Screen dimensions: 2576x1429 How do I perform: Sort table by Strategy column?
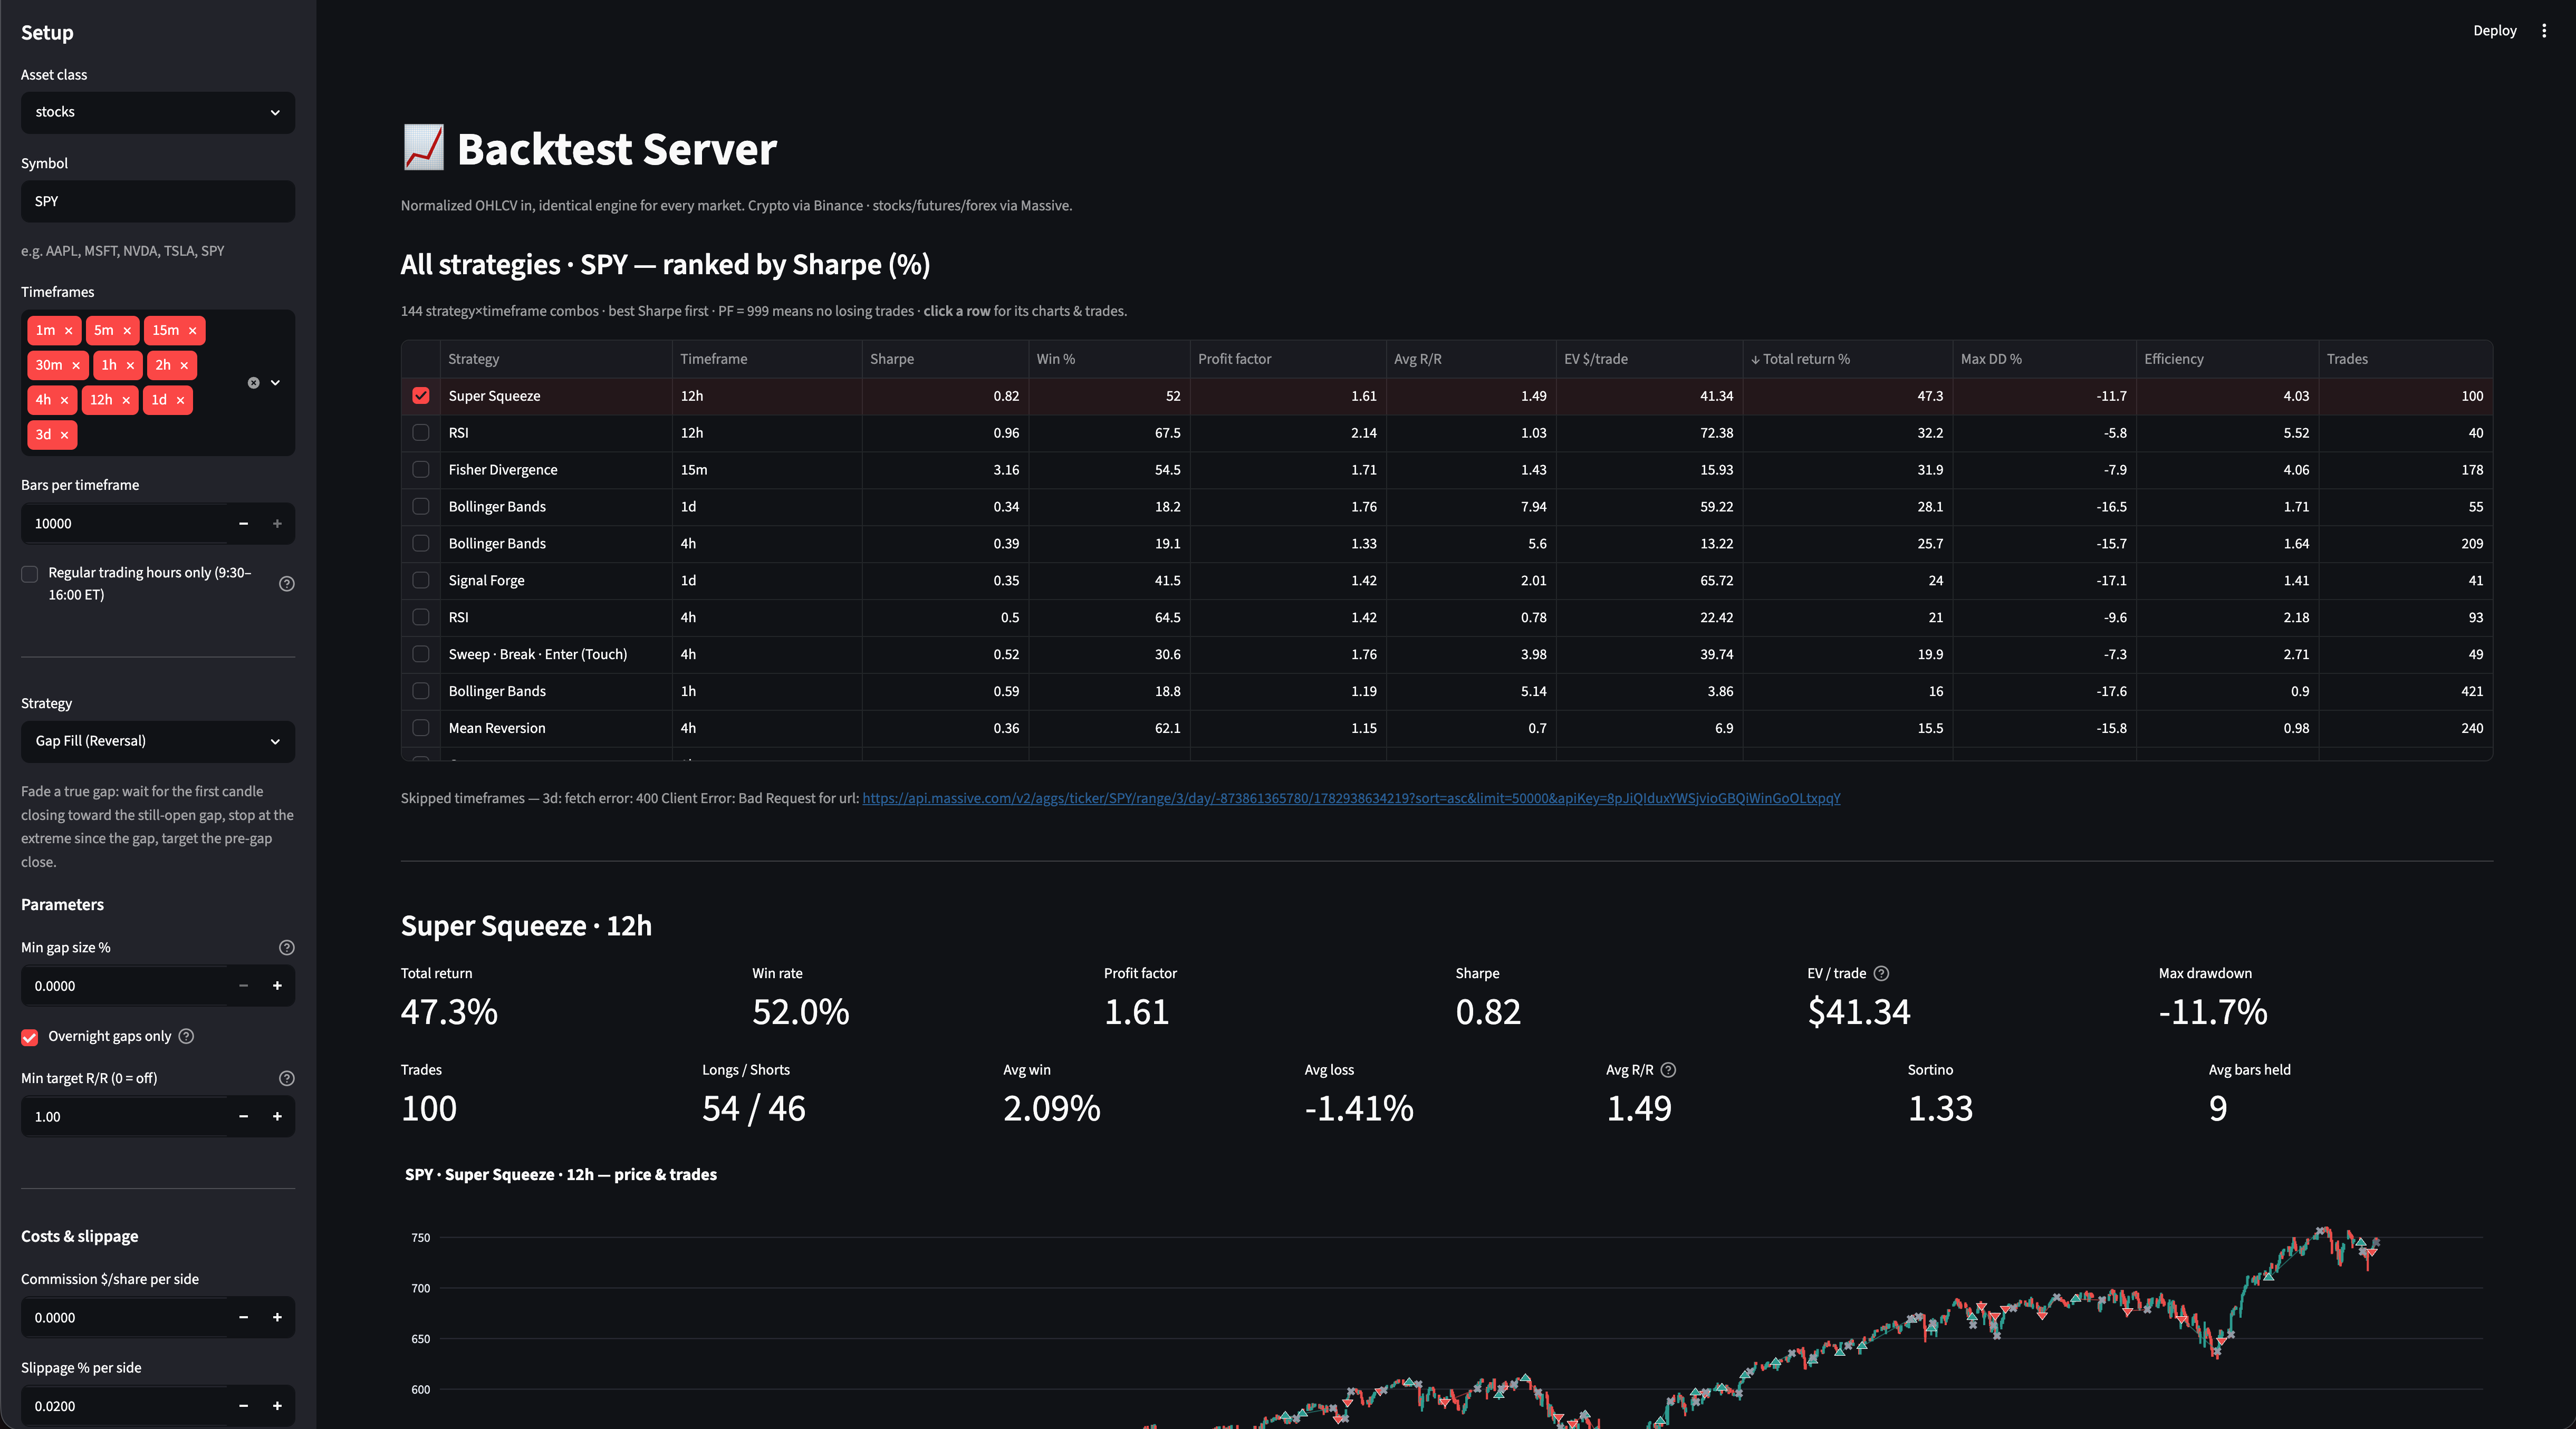click(556, 359)
